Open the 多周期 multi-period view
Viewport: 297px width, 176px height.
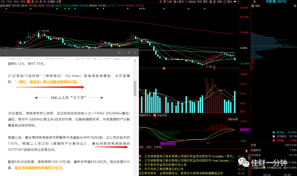(51, 2)
